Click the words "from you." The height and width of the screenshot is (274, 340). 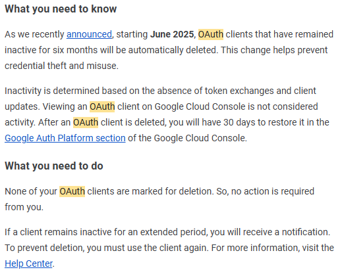(x=24, y=207)
